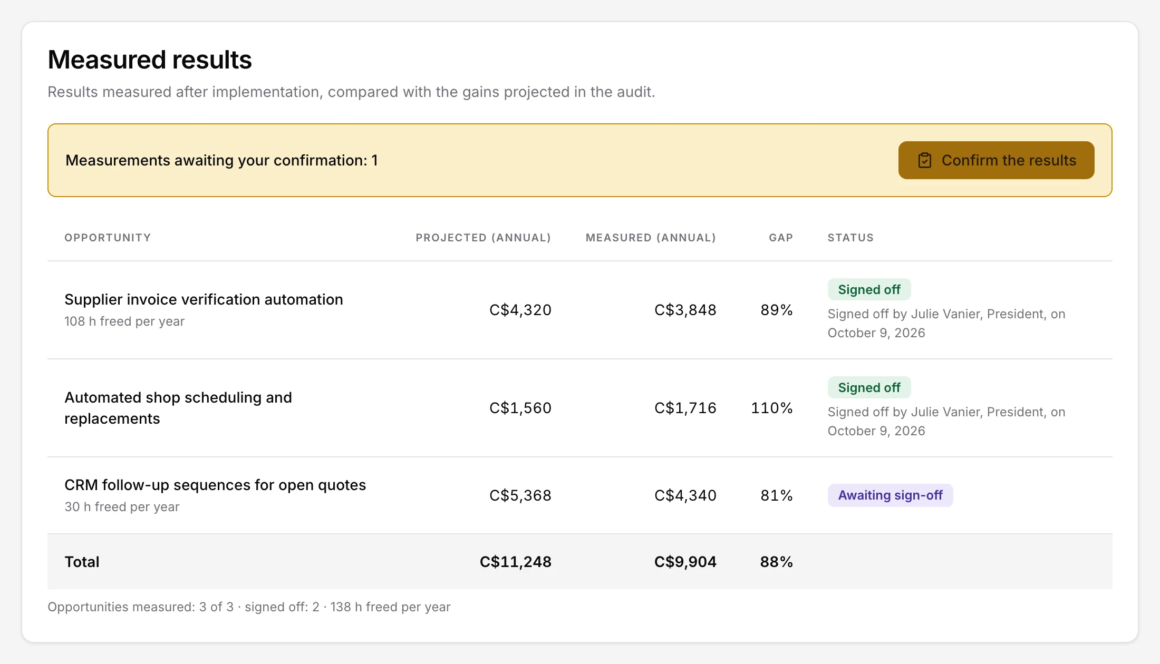Click the '30 h freed per year' text
Image resolution: width=1160 pixels, height=664 pixels.
(122, 507)
